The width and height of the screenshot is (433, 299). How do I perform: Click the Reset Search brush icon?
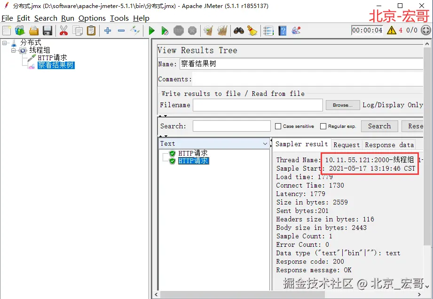[252, 31]
